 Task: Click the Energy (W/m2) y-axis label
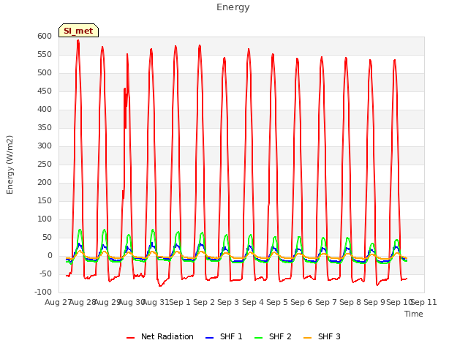click(x=10, y=165)
